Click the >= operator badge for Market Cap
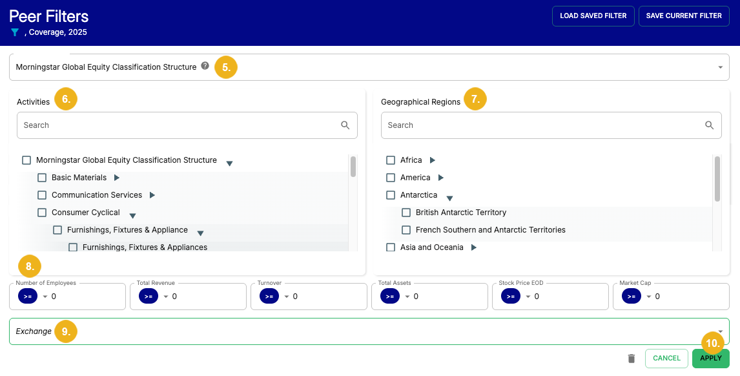Screen dimensions: 740x376 click(x=631, y=296)
